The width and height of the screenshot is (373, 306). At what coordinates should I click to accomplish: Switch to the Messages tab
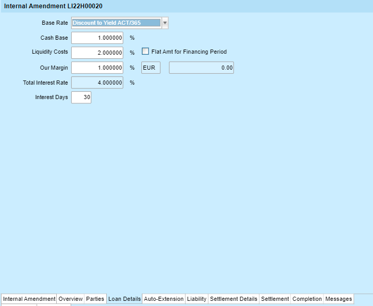coord(338,299)
